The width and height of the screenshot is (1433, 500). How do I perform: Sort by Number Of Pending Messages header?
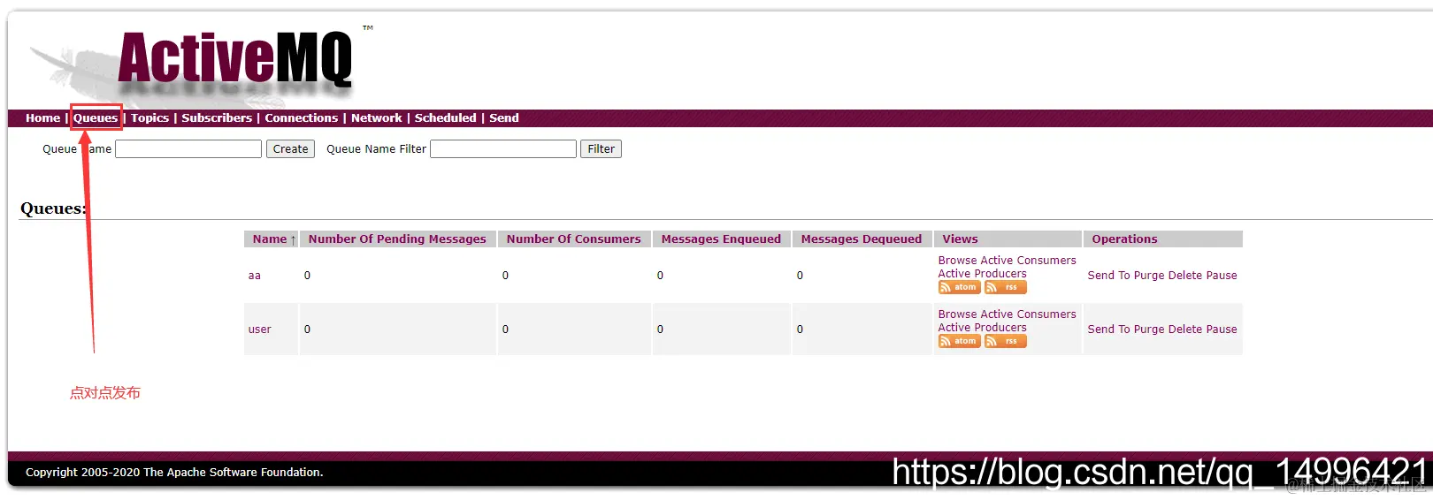tap(397, 239)
